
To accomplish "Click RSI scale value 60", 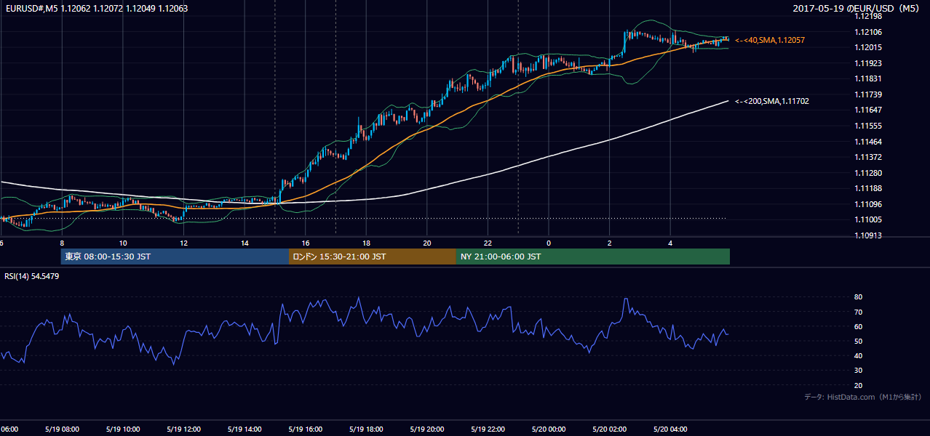I will (859, 326).
